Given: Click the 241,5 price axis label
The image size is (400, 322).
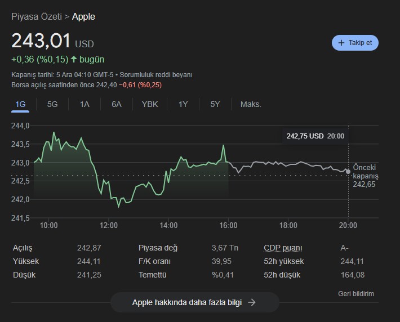Looking at the screenshot, I should (x=20, y=218).
